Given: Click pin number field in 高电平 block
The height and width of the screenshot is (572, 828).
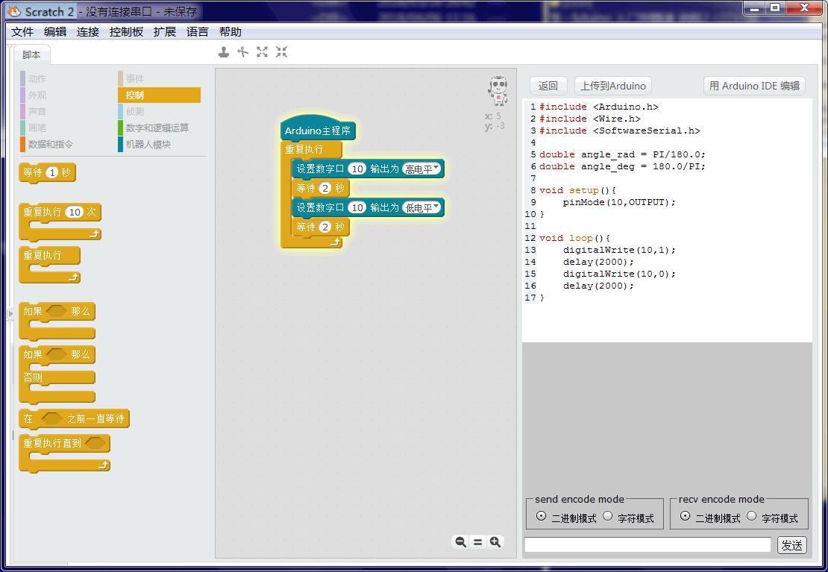Looking at the screenshot, I should pos(357,169).
